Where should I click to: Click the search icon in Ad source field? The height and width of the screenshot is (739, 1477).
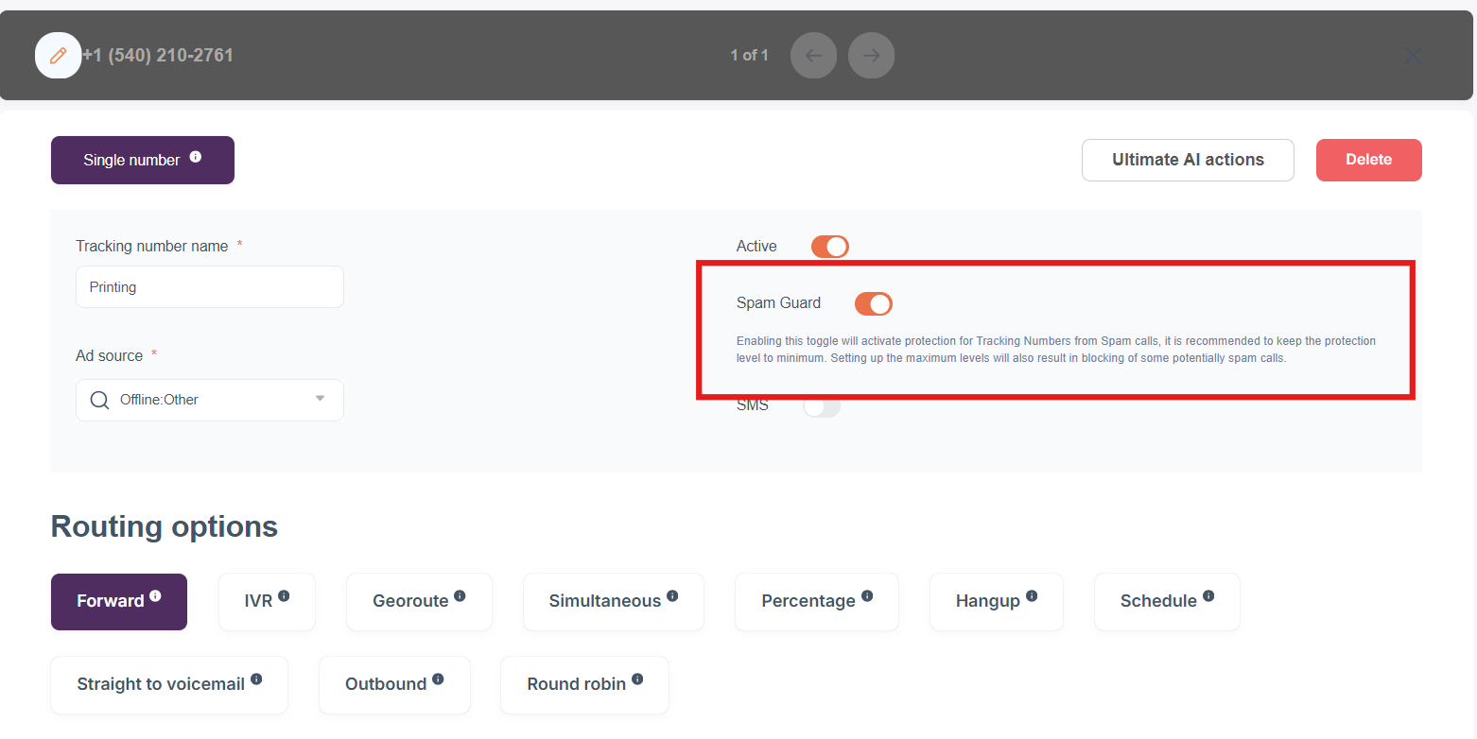coord(99,400)
